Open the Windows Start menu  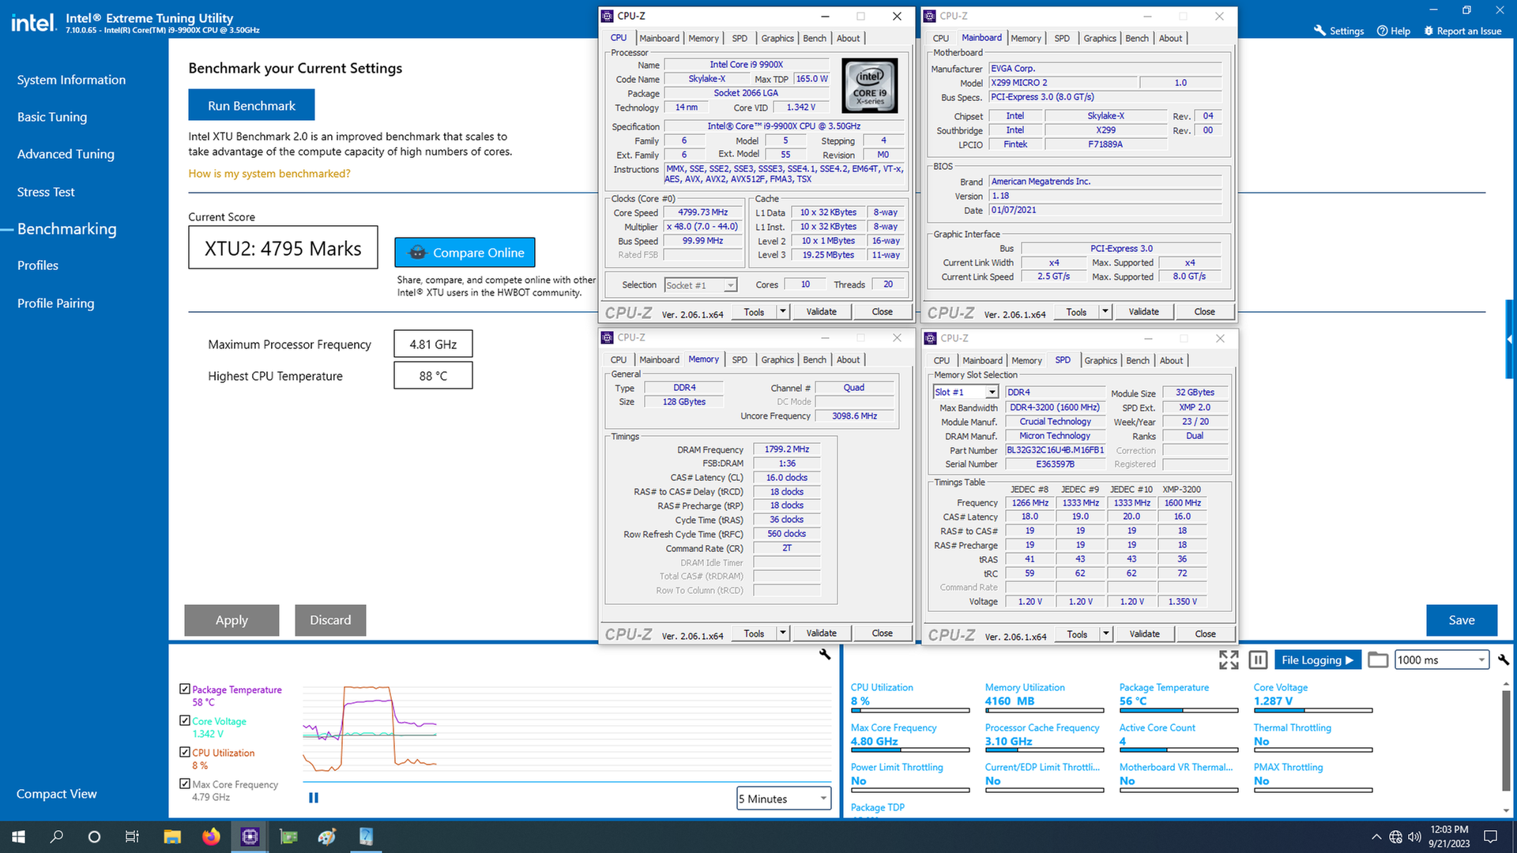19,836
